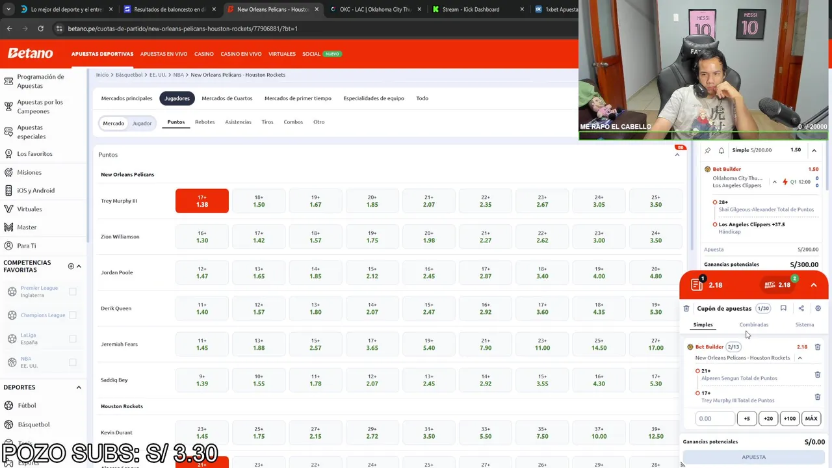Open Los favoritos in the sidebar
The image size is (832, 468).
[x=34, y=154]
